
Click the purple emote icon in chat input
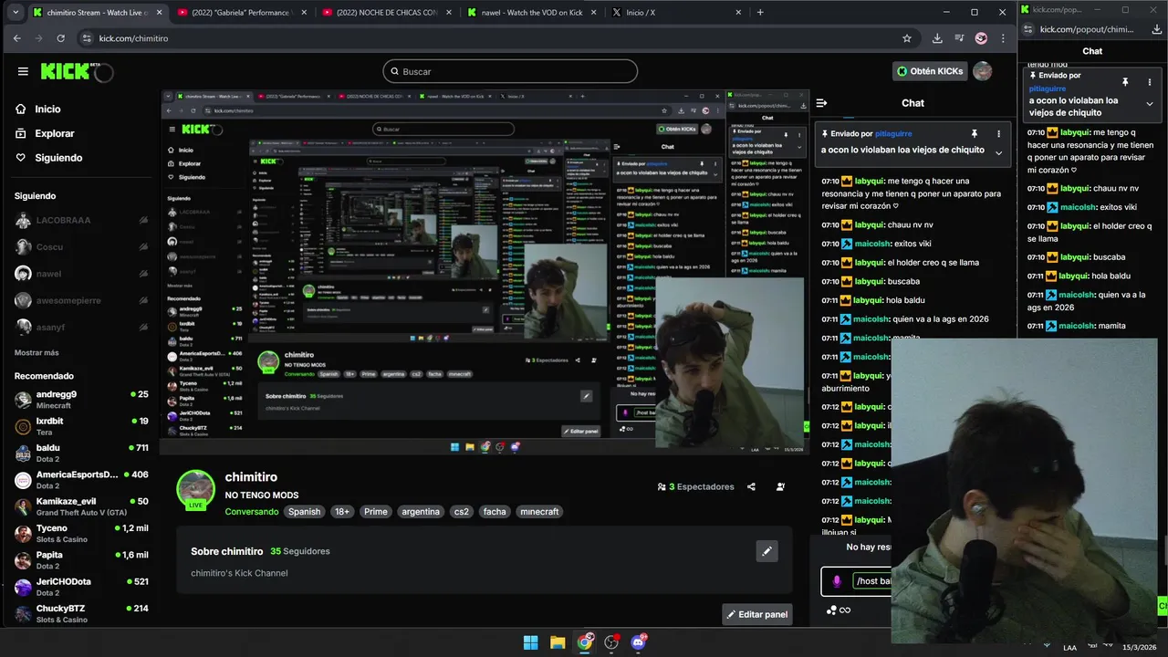pos(837,581)
